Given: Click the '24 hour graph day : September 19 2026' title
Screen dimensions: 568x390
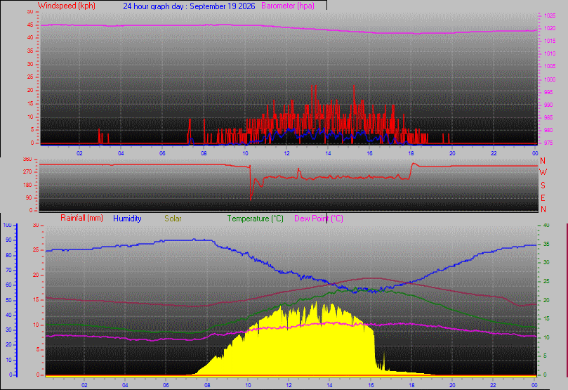Looking at the screenshot, I should (189, 6).
